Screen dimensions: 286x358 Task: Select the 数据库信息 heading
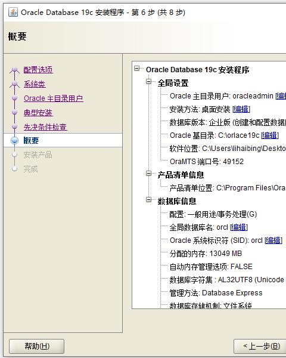[x=177, y=202]
